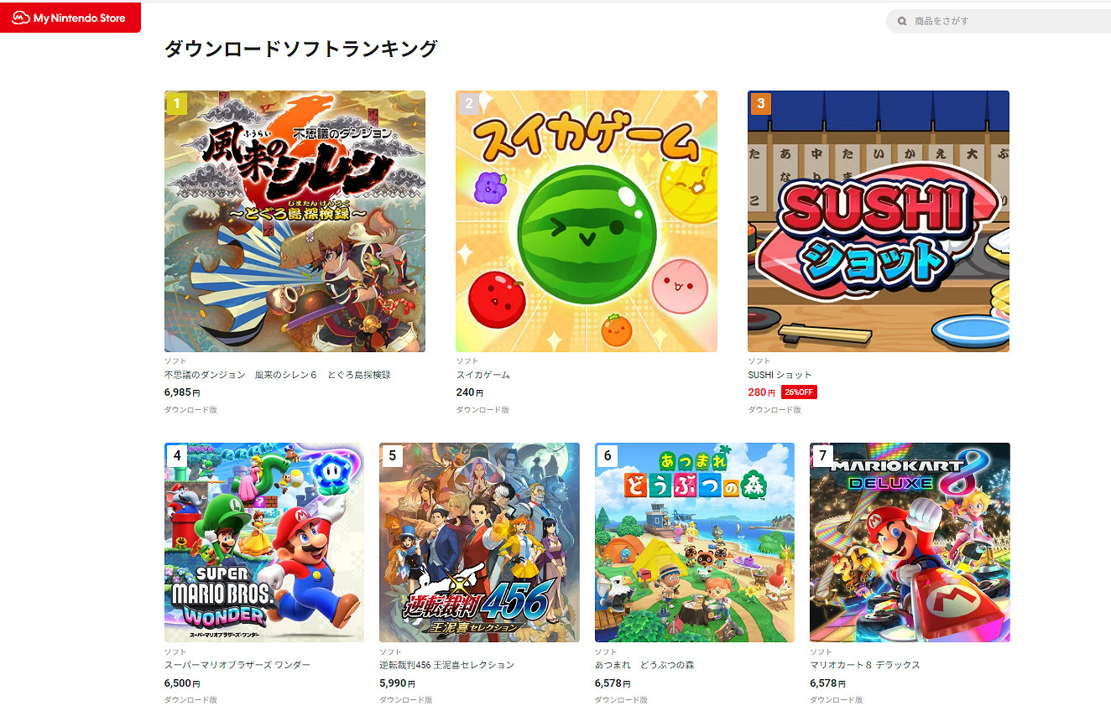Click the rank 3 badge icon
This screenshot has height=706, width=1111.
(x=761, y=104)
